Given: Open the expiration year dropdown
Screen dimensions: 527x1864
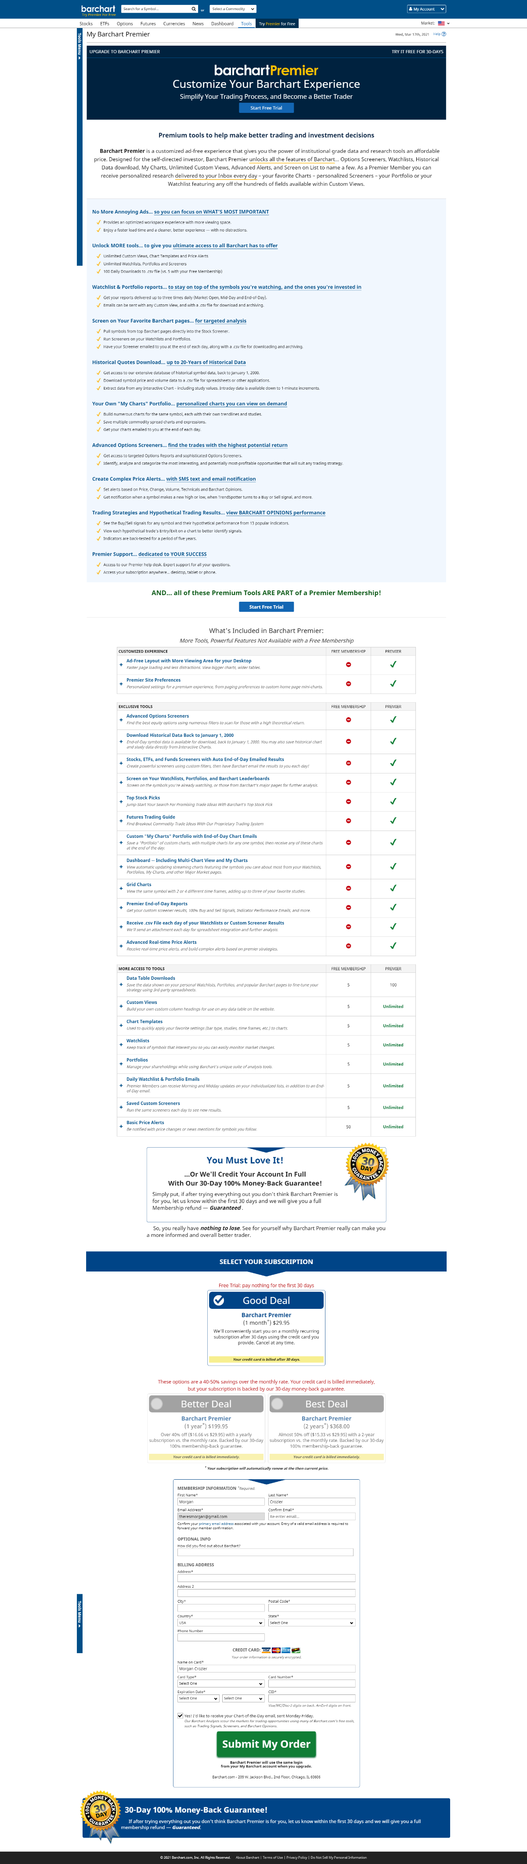Looking at the screenshot, I should (x=242, y=1698).
